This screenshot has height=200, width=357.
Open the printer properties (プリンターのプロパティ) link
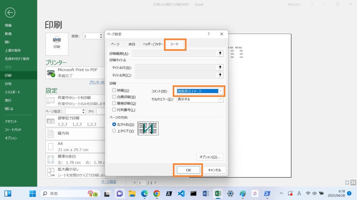click(97, 82)
